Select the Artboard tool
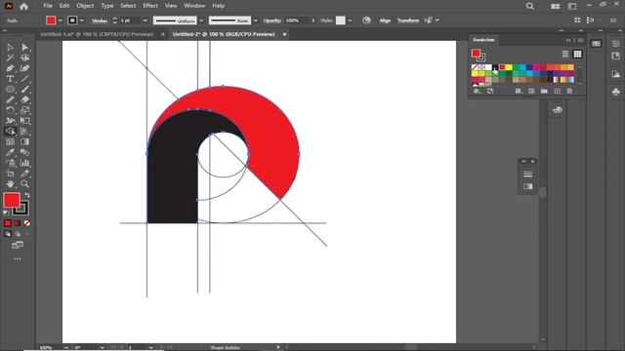The image size is (625, 351). pos(10,174)
